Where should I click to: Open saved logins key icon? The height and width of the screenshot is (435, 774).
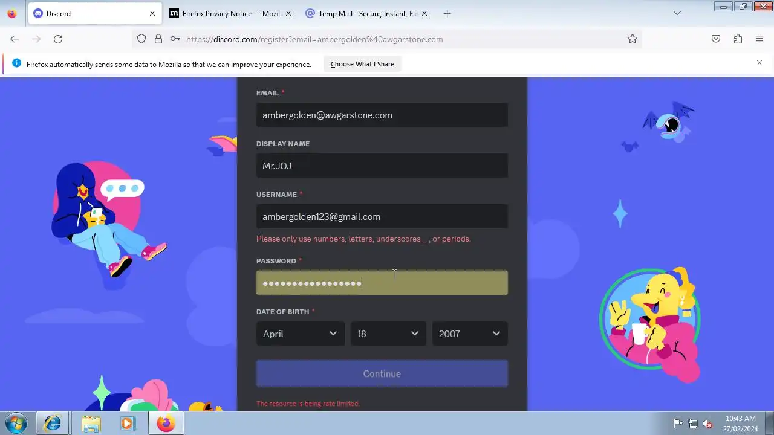175,39
